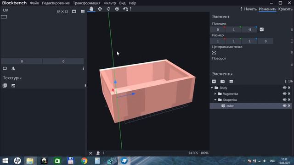Switch to the Красить mode

pyautogui.click(x=285, y=9)
